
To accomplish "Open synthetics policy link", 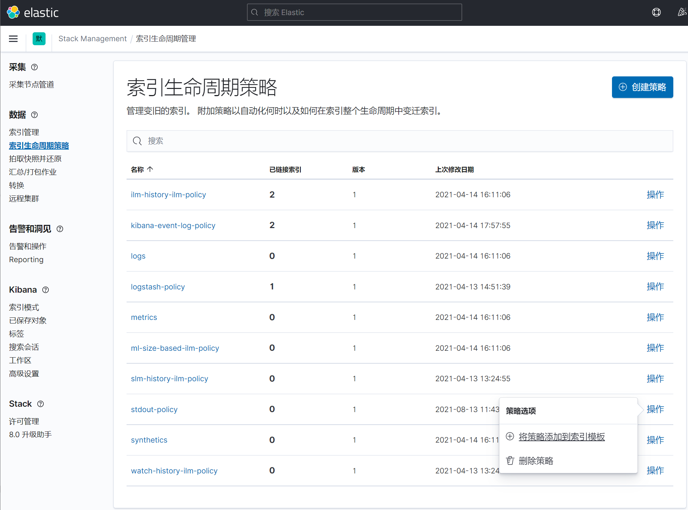I will tap(149, 440).
